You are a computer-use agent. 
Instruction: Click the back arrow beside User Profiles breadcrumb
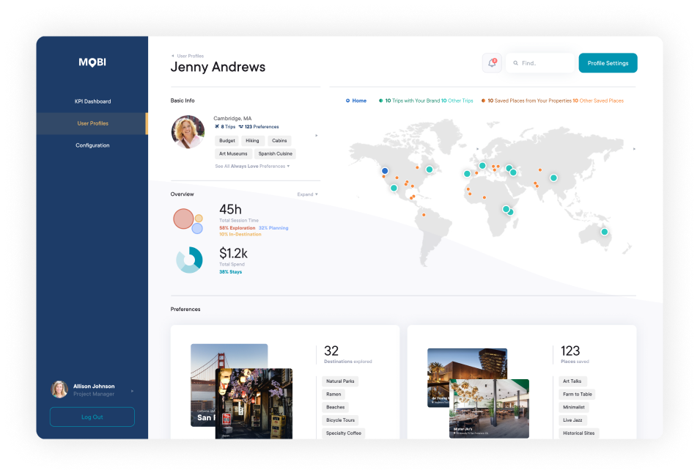click(x=173, y=56)
